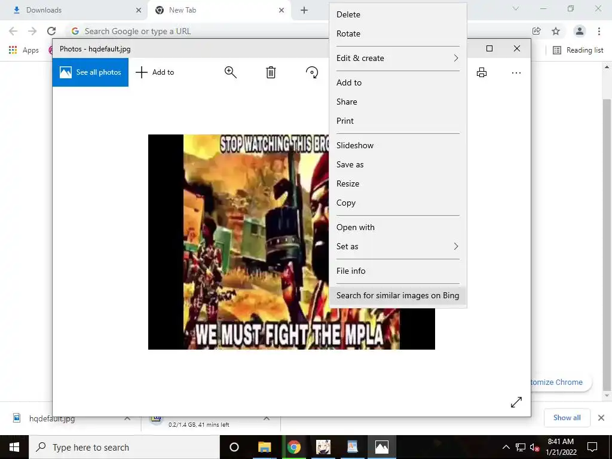The width and height of the screenshot is (612, 459).
Task: Click the rotate icon in Photos toolbar
Action: coord(312,72)
